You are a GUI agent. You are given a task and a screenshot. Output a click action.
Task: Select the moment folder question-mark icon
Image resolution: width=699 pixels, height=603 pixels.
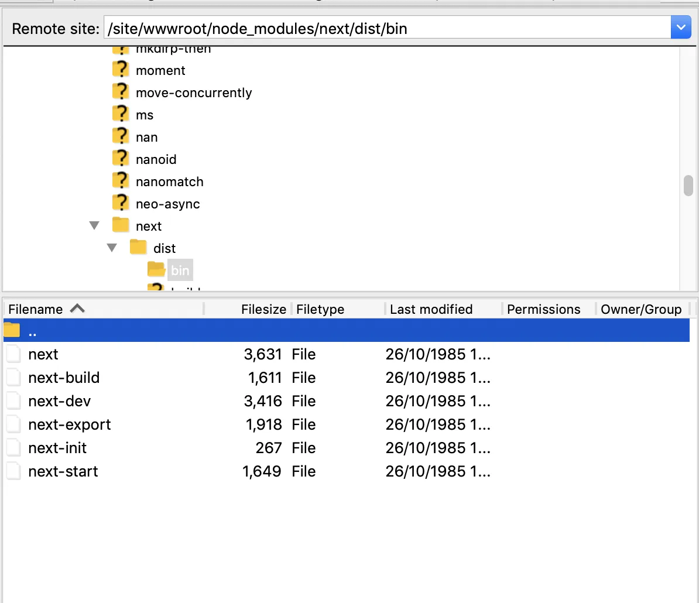121,70
